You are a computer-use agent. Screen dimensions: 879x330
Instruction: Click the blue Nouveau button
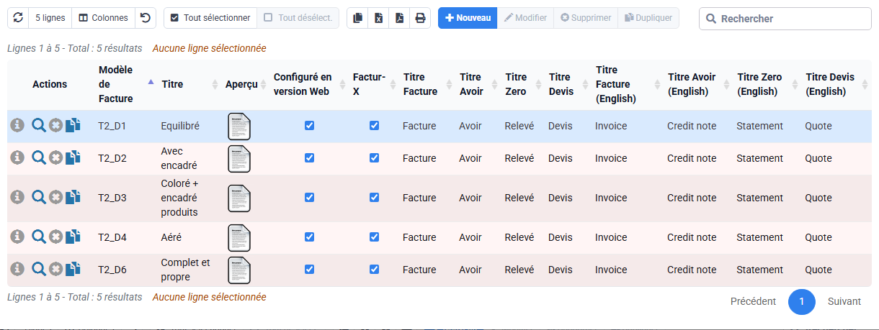[x=468, y=18]
